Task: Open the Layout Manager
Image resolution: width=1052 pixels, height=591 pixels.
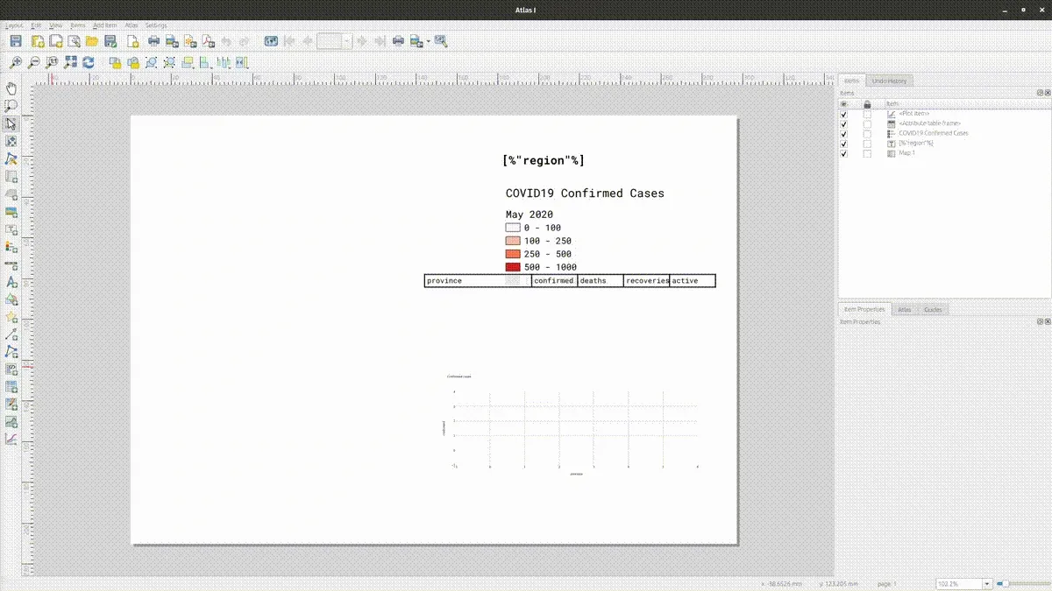Action: click(74, 40)
